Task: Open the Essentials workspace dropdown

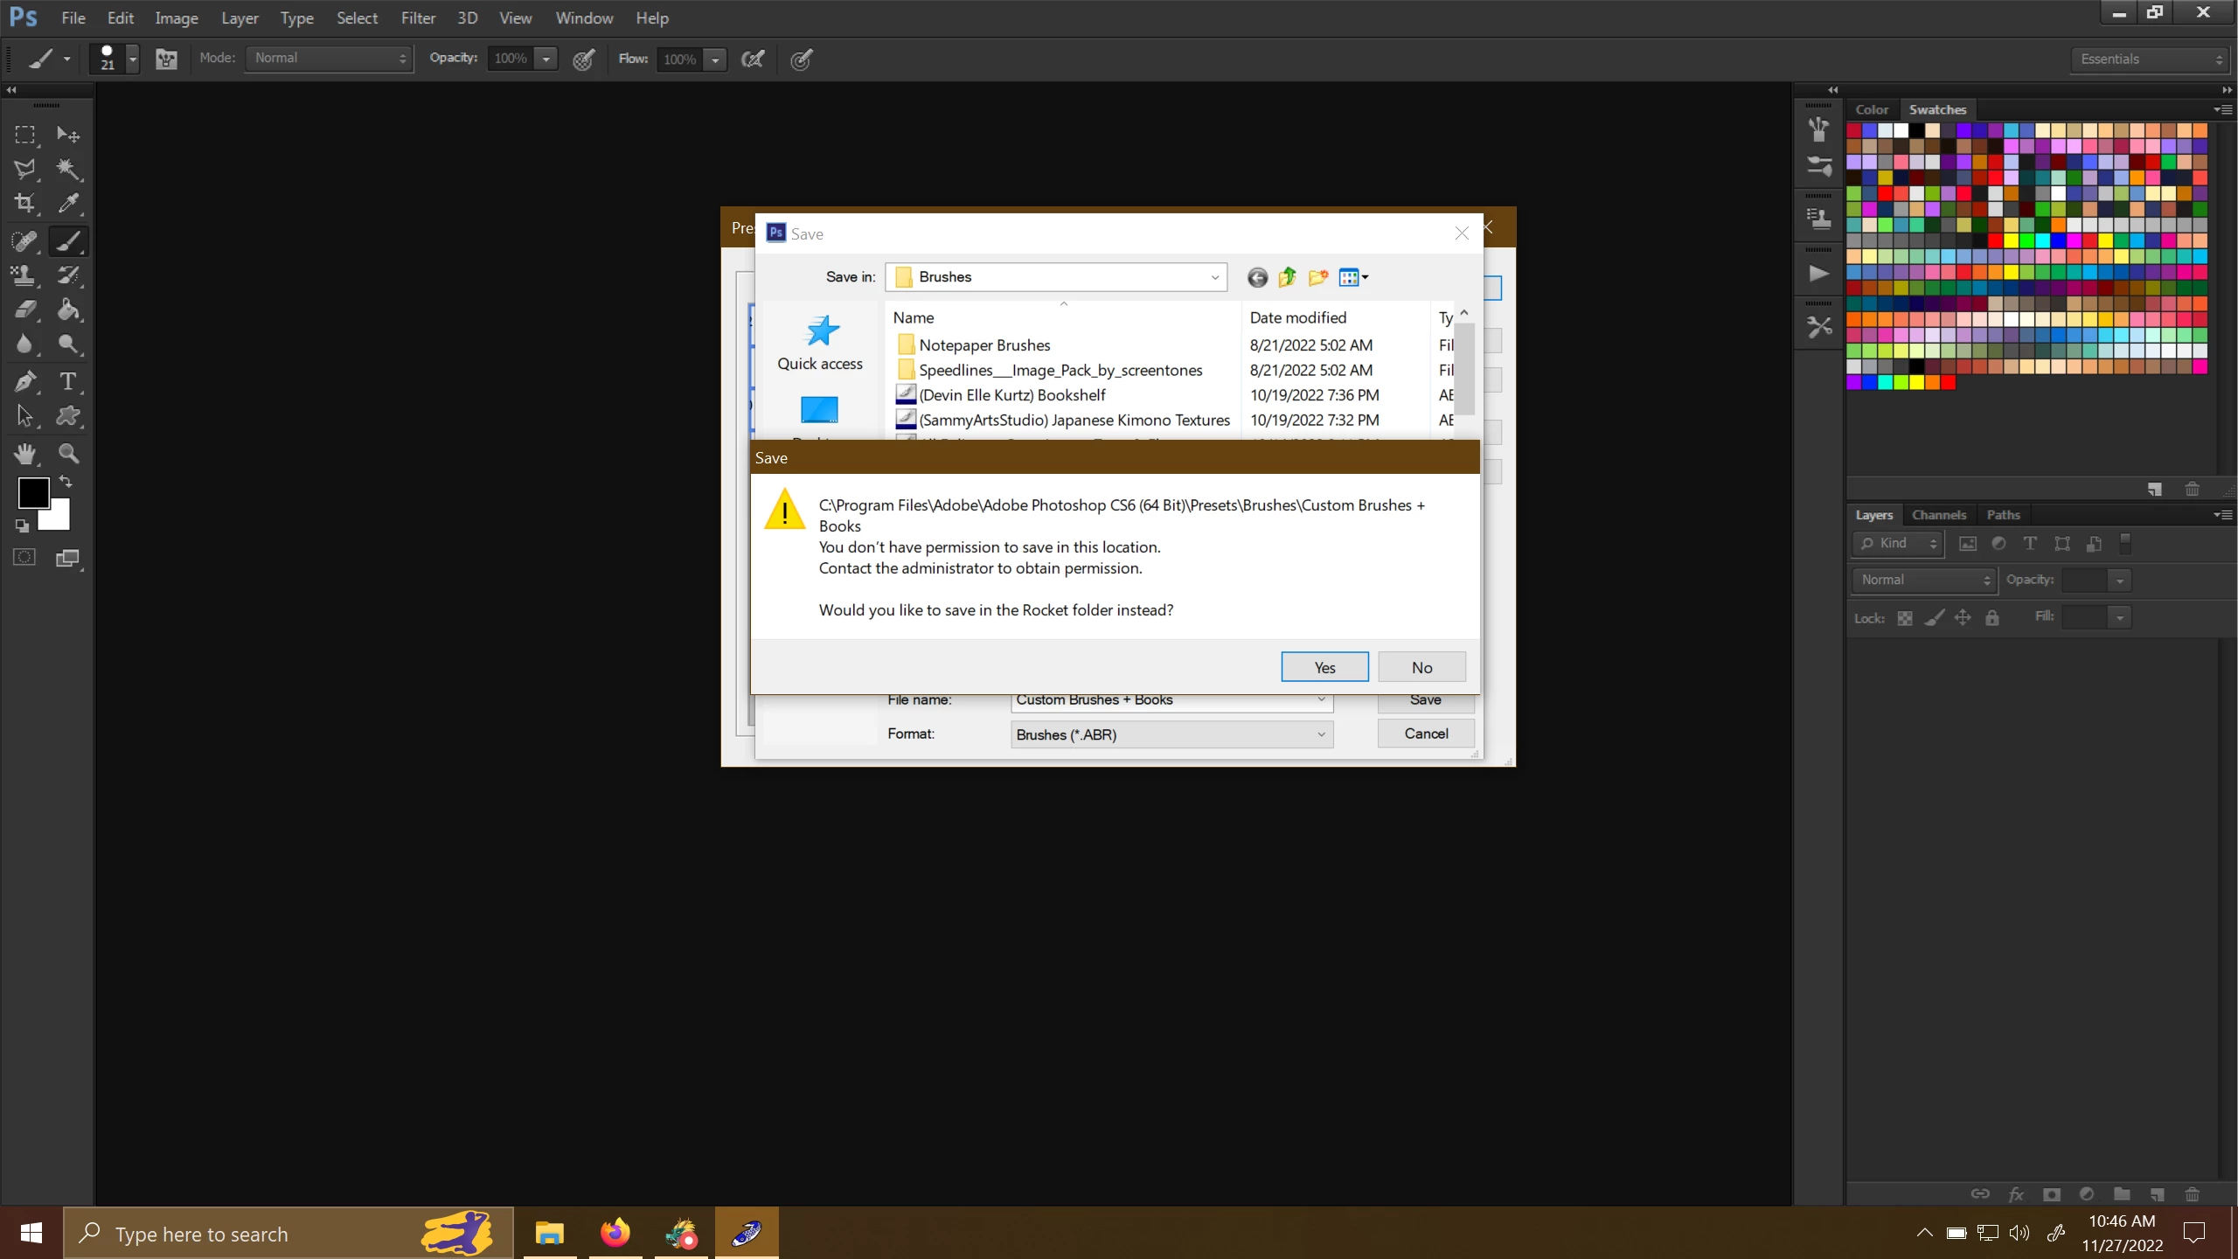Action: coord(2151,59)
